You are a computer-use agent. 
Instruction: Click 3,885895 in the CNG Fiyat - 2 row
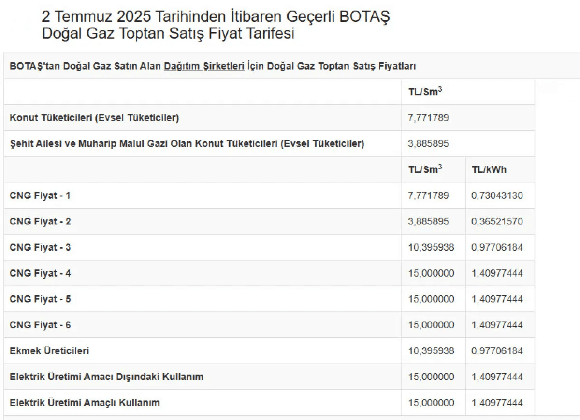pyautogui.click(x=428, y=222)
